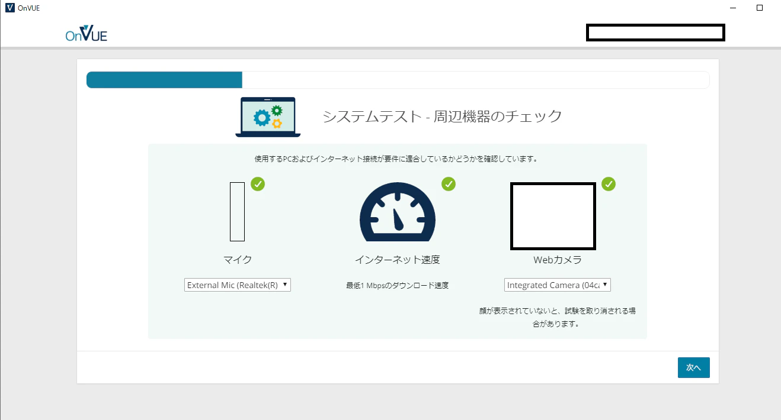The height and width of the screenshot is (420, 781).
Task: Click the green checkmark beside the speed gauge
Action: (449, 184)
